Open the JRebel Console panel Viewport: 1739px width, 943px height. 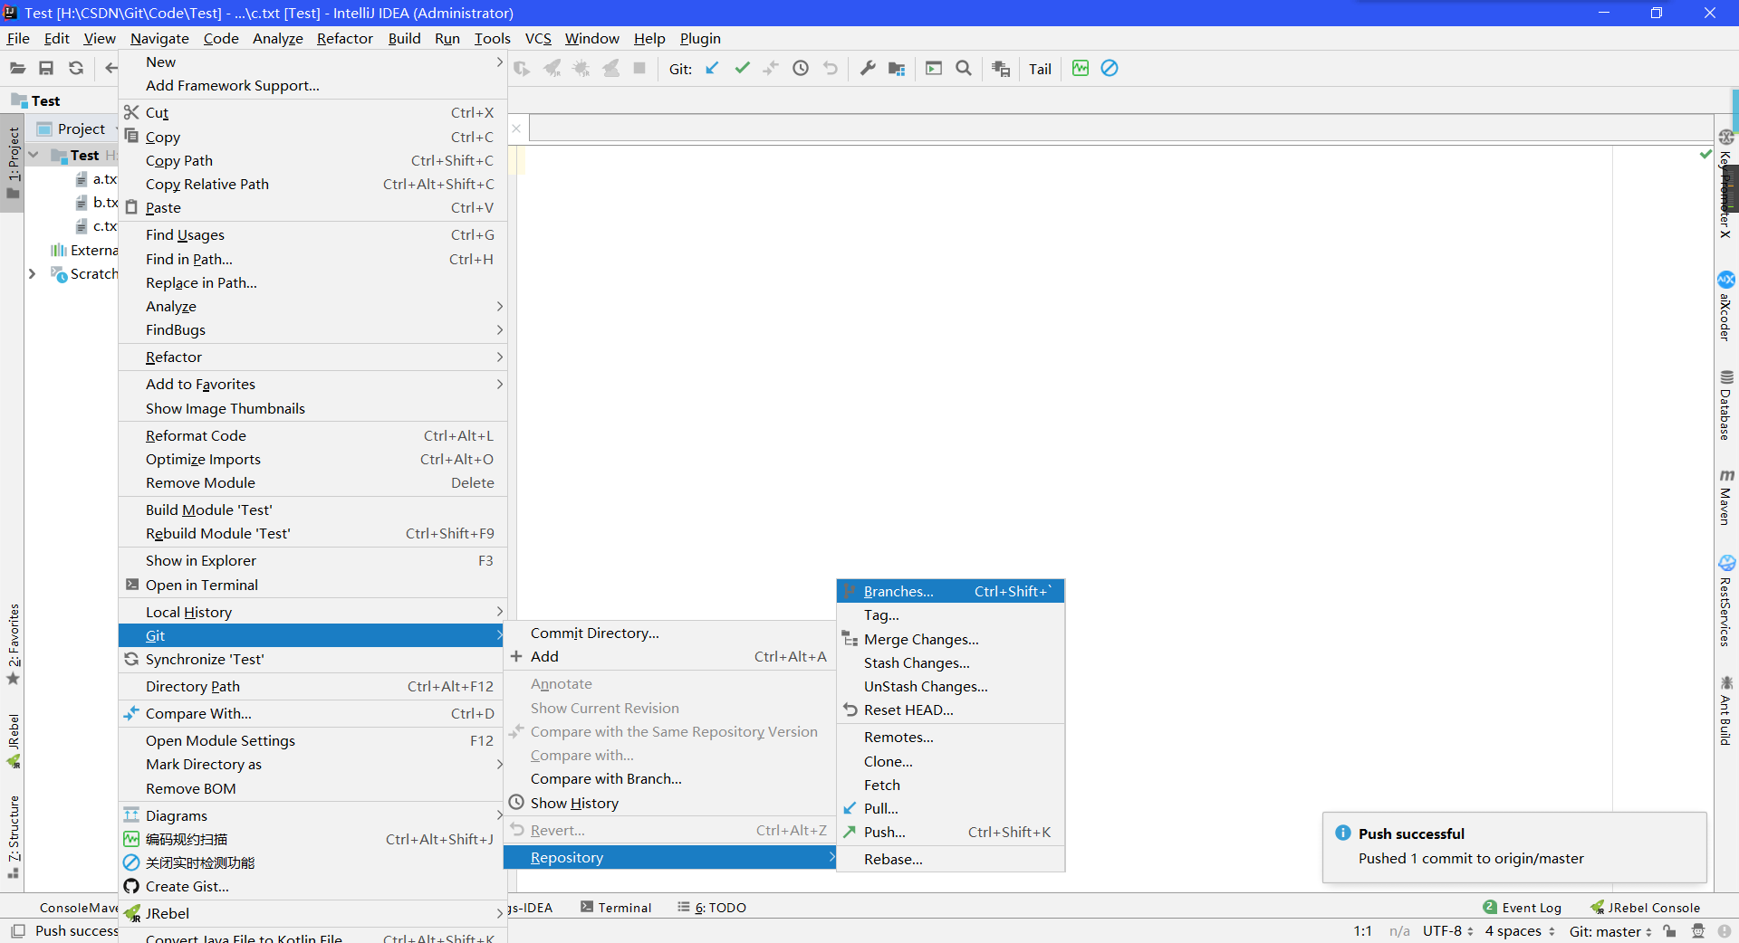coord(1645,908)
